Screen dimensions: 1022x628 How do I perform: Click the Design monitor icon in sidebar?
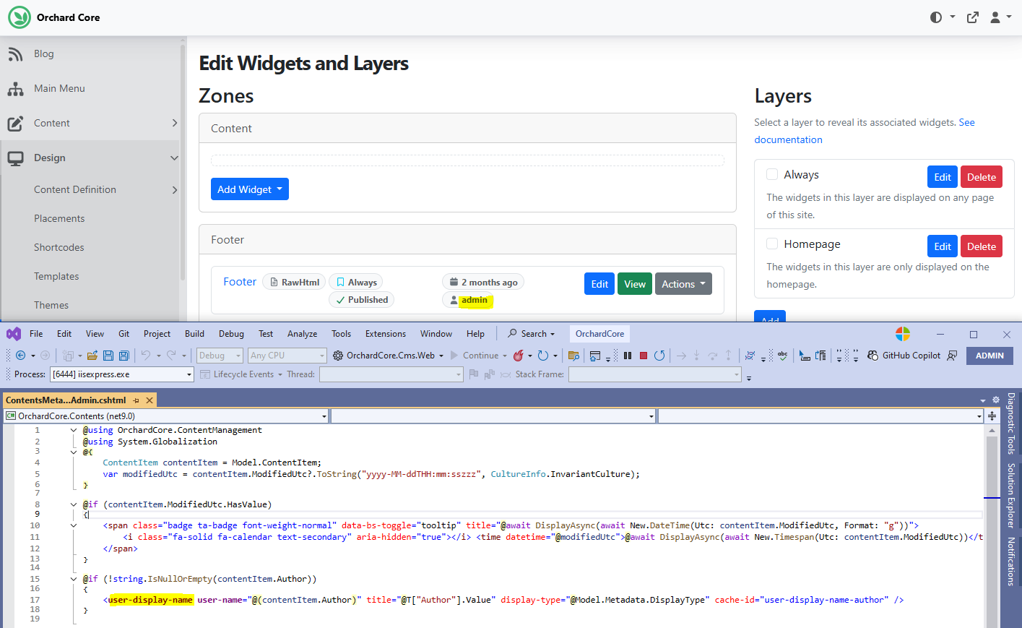(x=15, y=158)
